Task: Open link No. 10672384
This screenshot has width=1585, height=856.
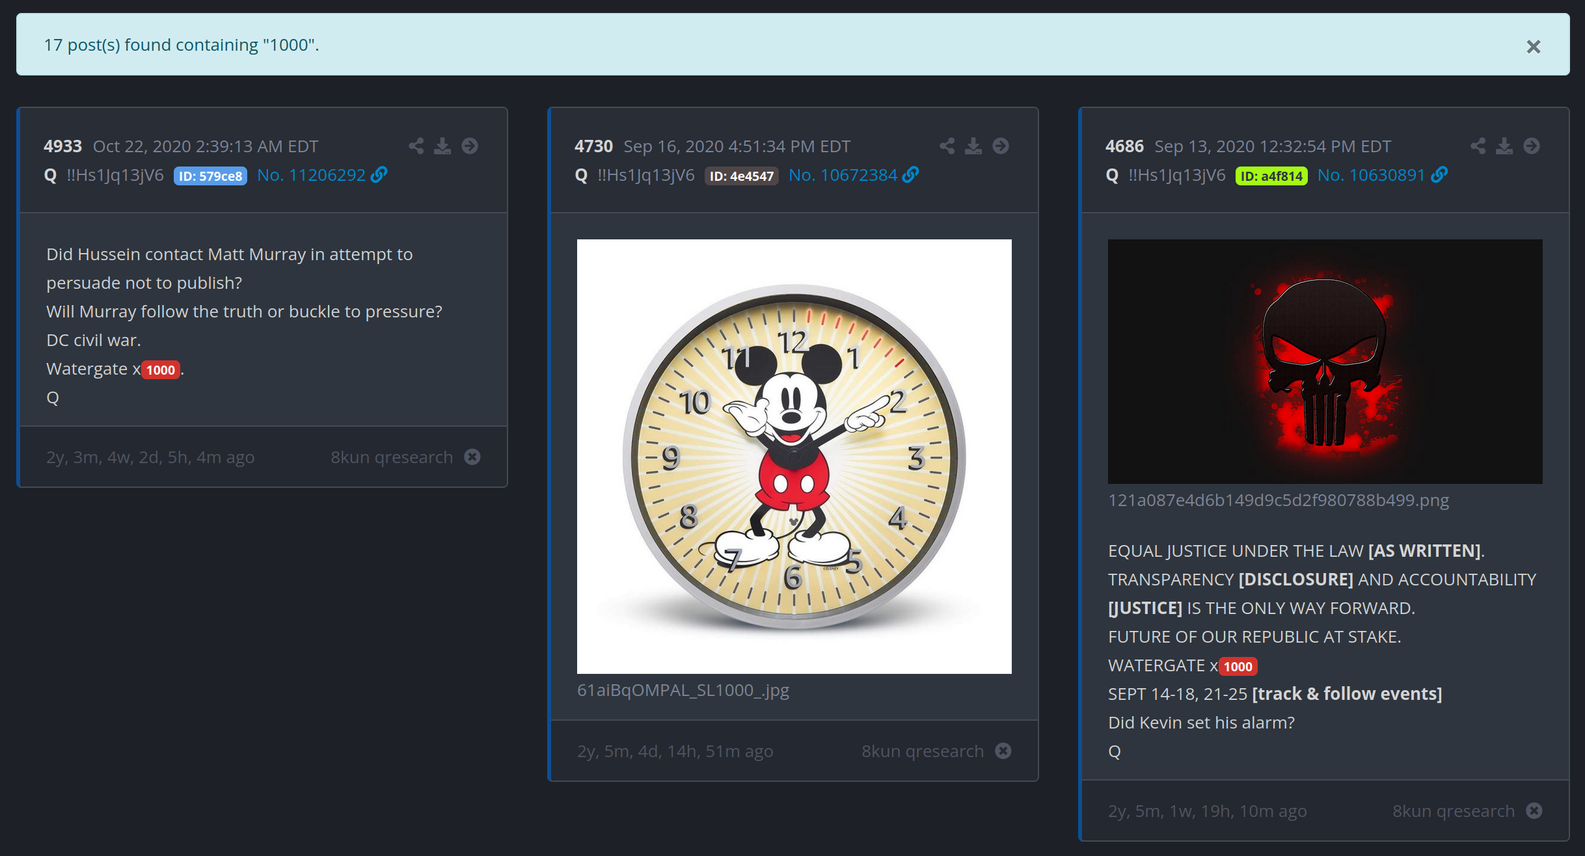Action: (843, 175)
